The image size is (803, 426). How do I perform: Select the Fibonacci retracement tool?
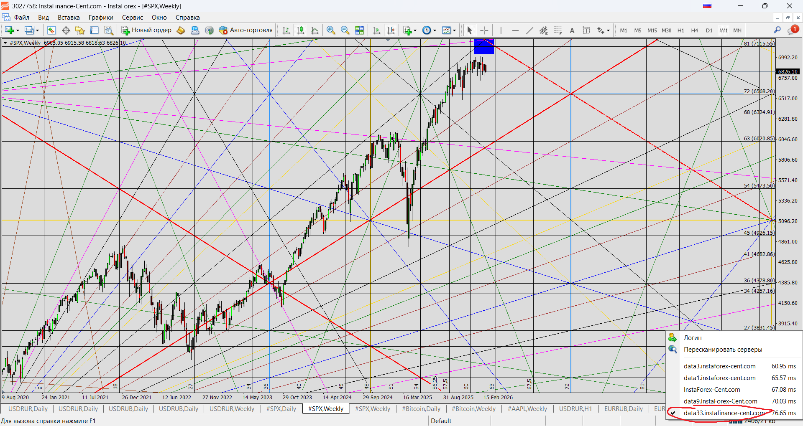(558, 30)
